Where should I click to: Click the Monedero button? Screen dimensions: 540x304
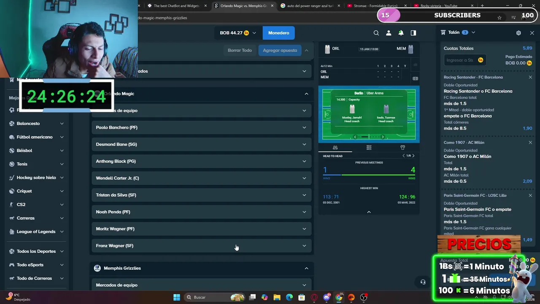click(x=278, y=33)
